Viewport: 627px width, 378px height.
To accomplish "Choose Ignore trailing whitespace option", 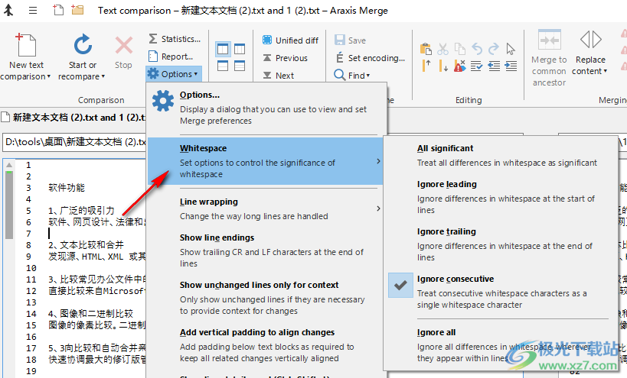I will click(x=500, y=244).
